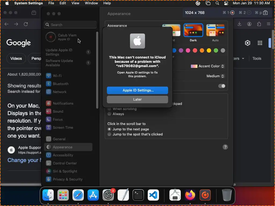Click Google settings gear in browser
275x206 pixels.
[x=247, y=43]
